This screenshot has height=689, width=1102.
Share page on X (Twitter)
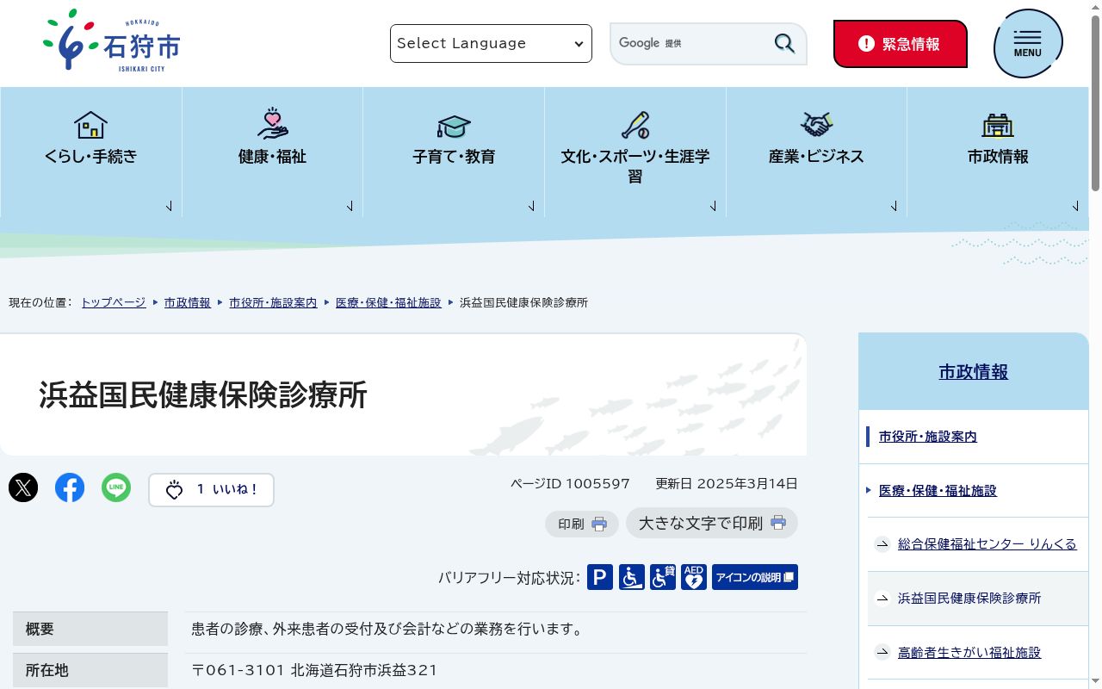[23, 488]
